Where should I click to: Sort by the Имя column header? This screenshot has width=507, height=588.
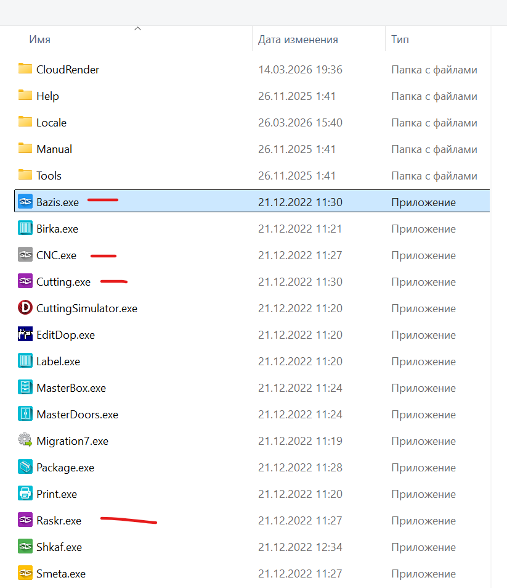coord(39,39)
